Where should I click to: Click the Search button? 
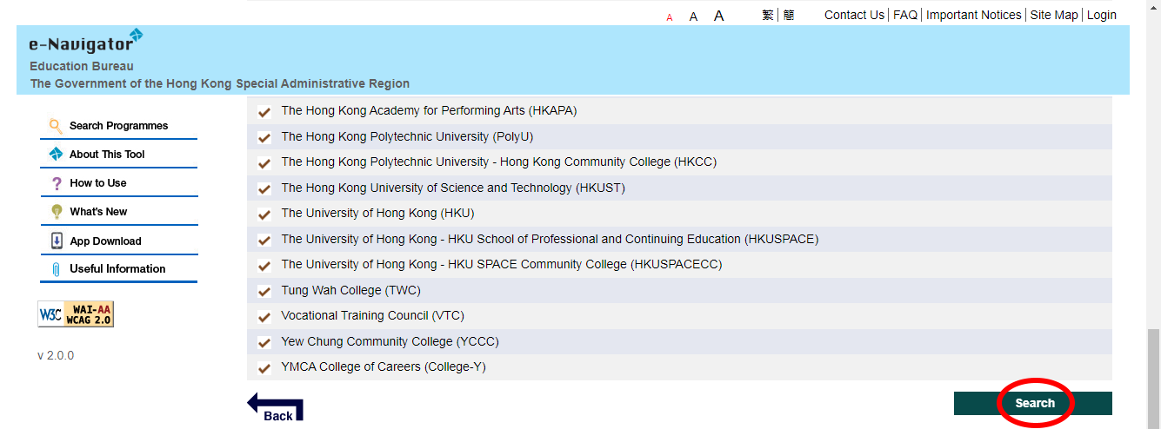coord(1033,403)
